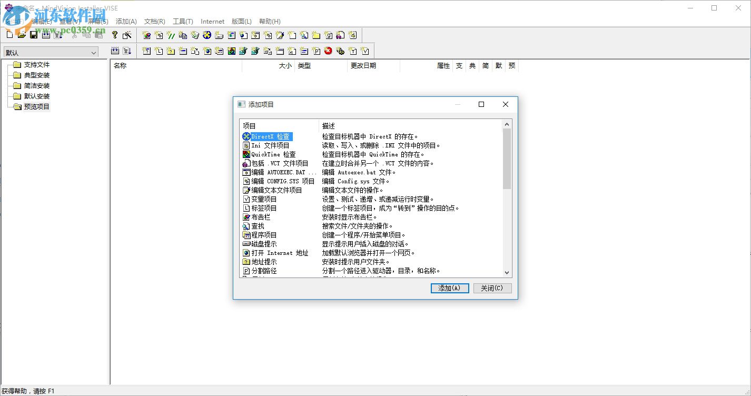Image resolution: width=751 pixels, height=396 pixels.
Task: Open the 添加(A) menu
Action: [x=126, y=22]
